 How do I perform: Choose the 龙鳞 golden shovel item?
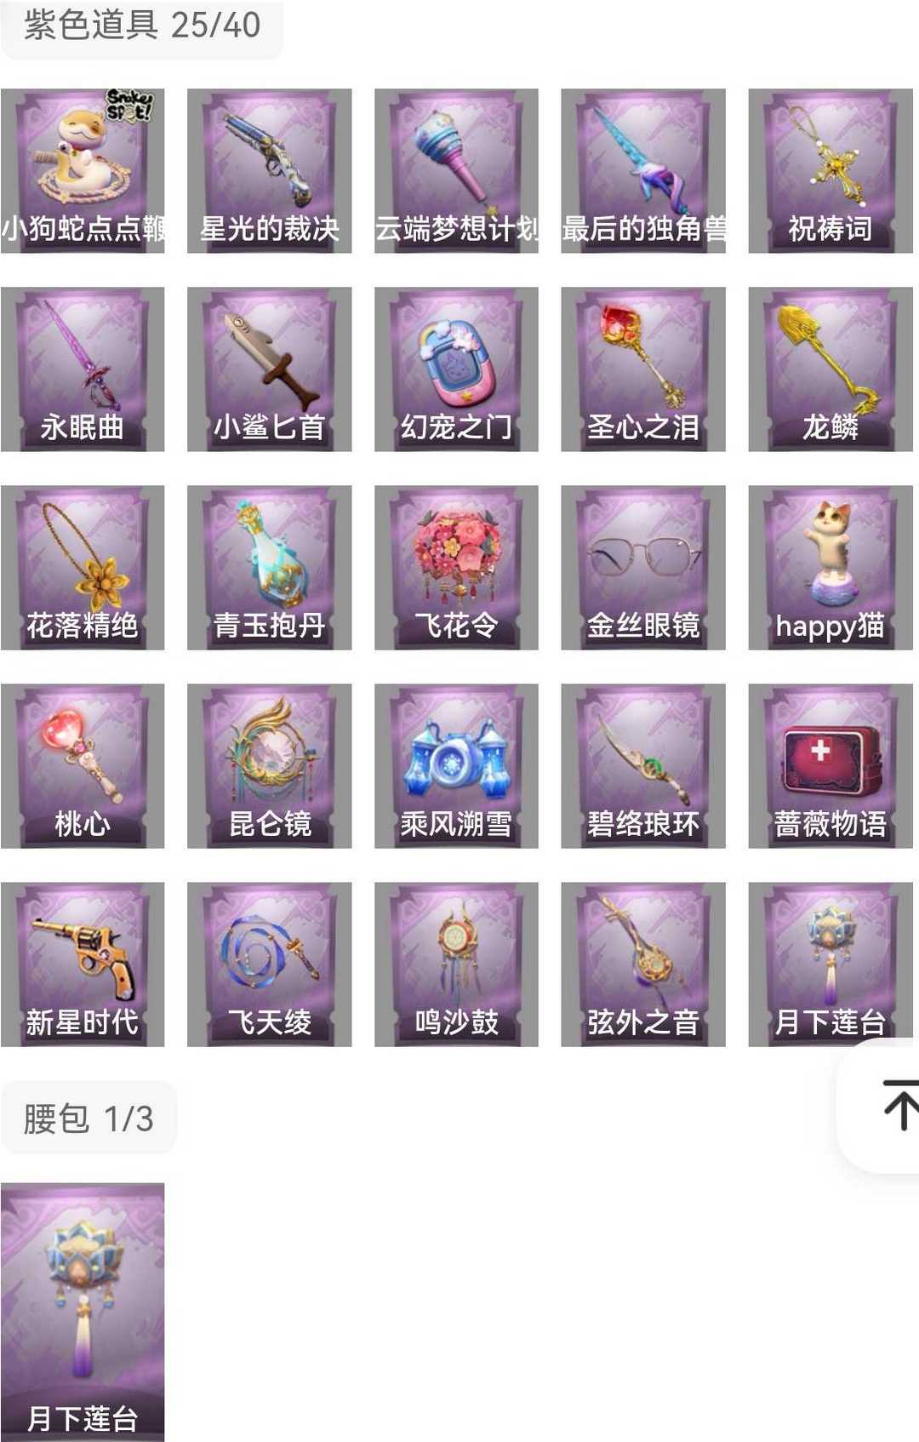[831, 369]
